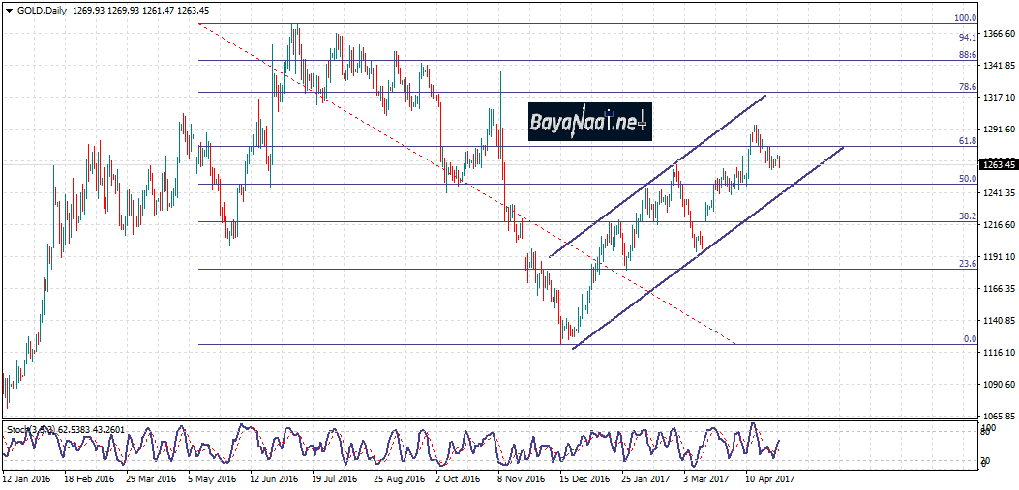Click the GOLD,Daily chart title
The height and width of the screenshot is (490, 1019).
(39, 10)
